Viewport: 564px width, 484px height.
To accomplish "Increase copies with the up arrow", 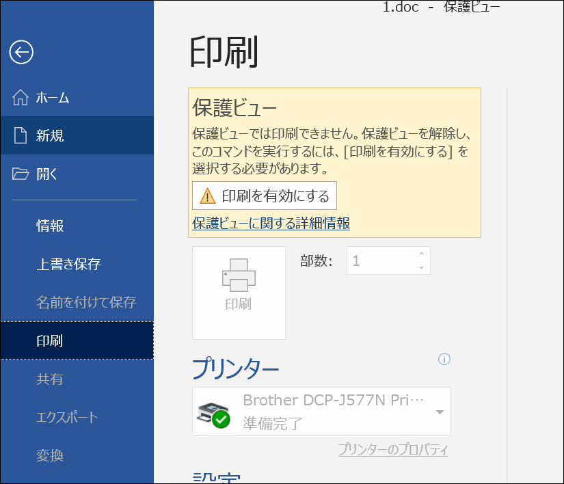I will 421,255.
